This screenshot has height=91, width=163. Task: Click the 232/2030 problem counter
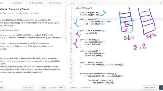(52, 88)
